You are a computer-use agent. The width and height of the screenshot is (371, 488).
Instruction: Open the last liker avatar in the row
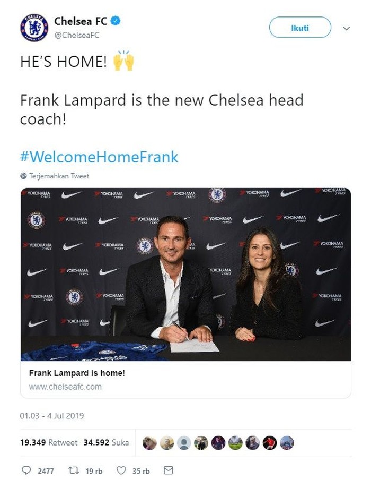pos(287,443)
